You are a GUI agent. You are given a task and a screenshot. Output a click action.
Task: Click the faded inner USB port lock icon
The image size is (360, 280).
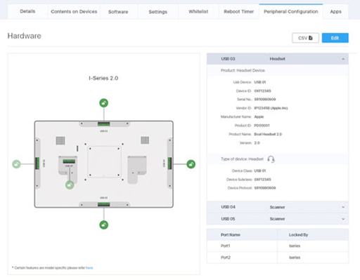tap(70, 185)
